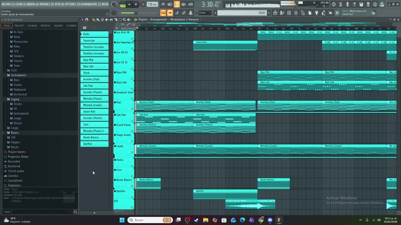The height and width of the screenshot is (225, 401).
Task: Click the Windows Start button
Action: [x=122, y=220]
